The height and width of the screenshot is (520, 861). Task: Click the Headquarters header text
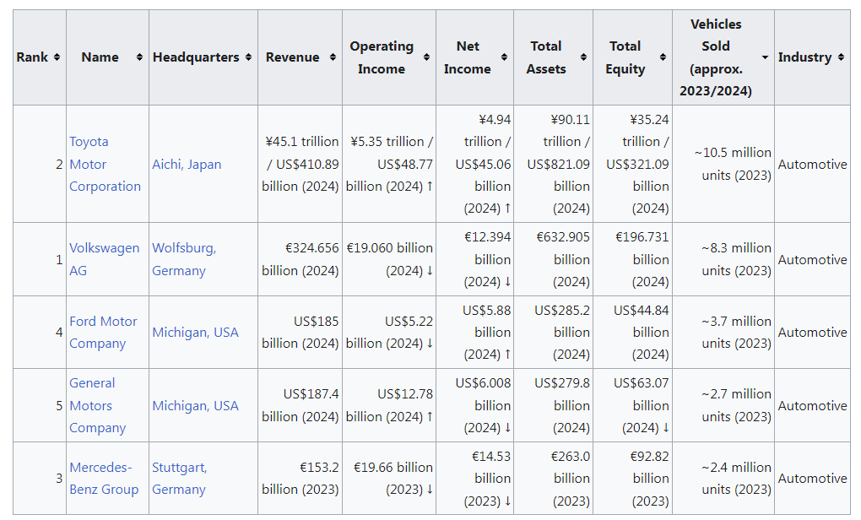[x=196, y=57]
